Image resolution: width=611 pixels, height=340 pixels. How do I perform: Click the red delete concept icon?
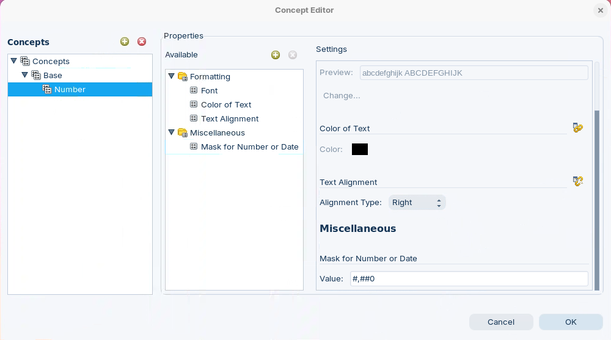pyautogui.click(x=142, y=42)
